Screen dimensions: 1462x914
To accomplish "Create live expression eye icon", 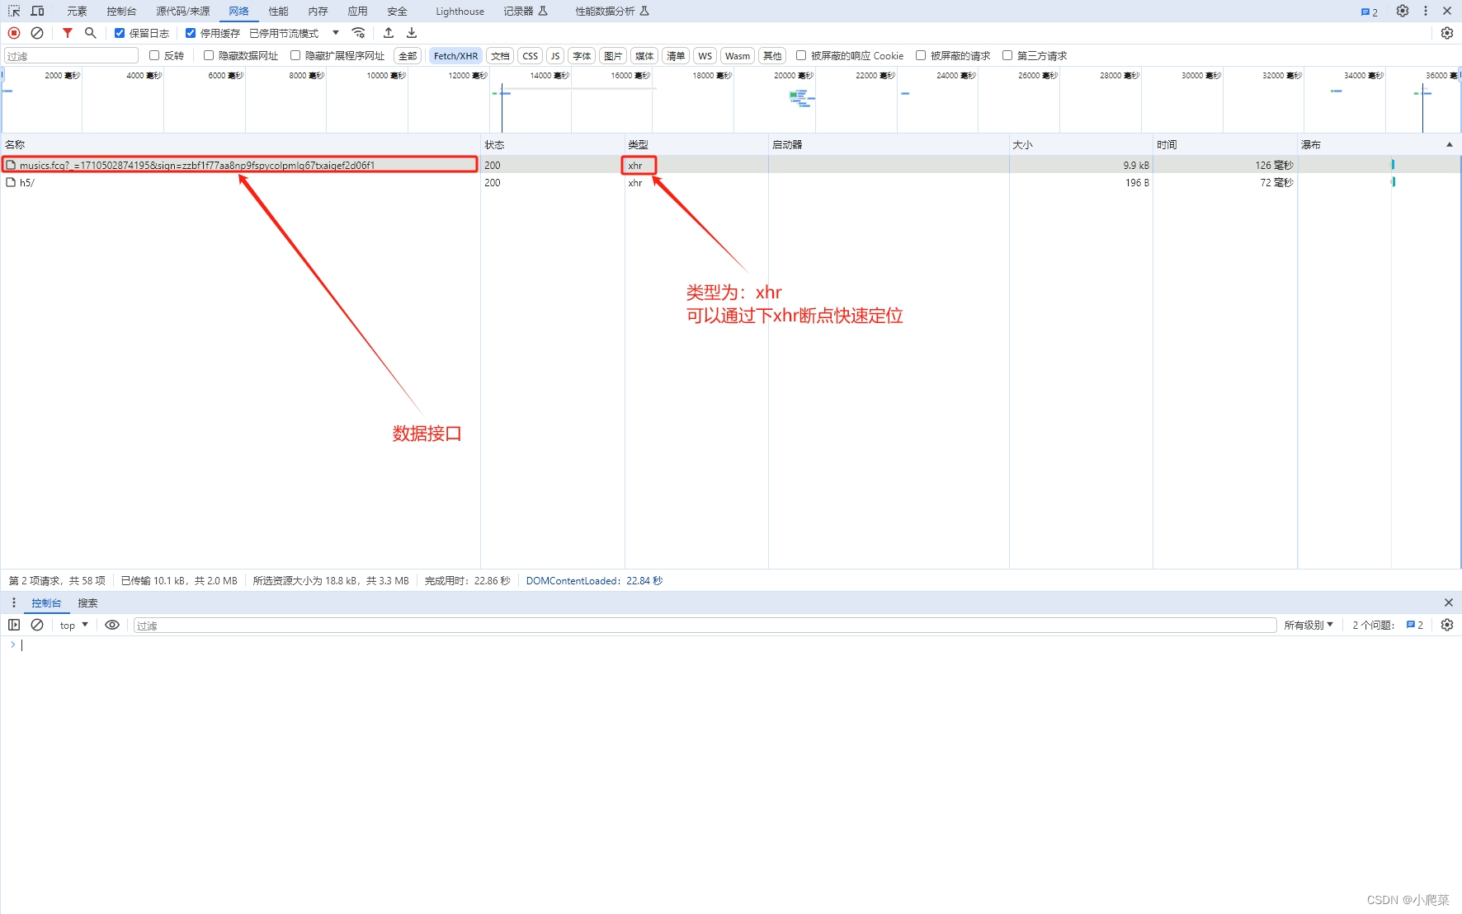I will click(x=112, y=625).
